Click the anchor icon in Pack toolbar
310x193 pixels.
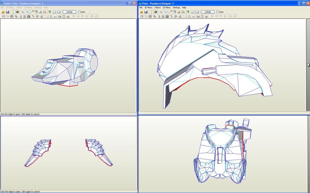coord(179,12)
